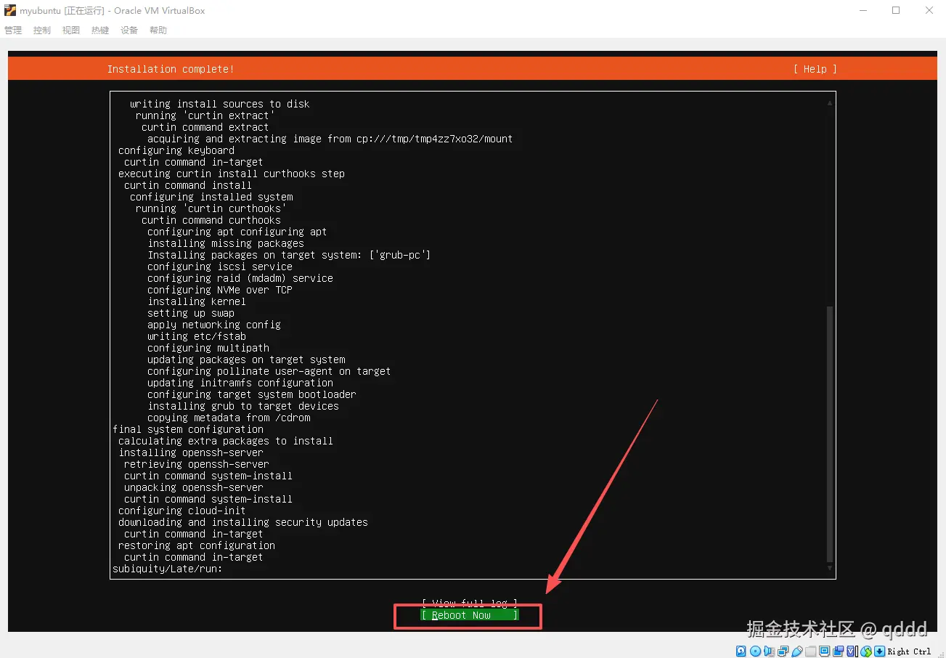Click the mouse integration status icon
The image size is (946, 658).
pos(866,651)
